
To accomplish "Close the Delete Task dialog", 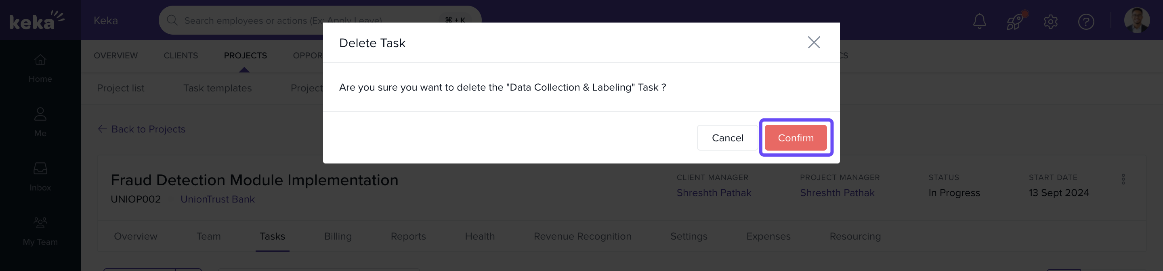I will (814, 42).
